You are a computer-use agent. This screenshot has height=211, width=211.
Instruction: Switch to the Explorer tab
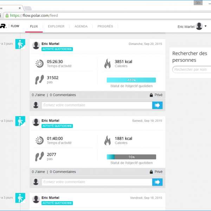pyautogui.click(x=56, y=26)
